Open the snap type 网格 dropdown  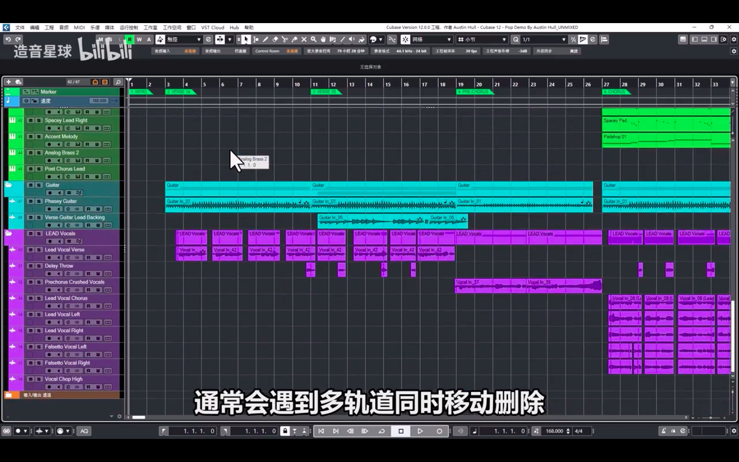tap(432, 40)
